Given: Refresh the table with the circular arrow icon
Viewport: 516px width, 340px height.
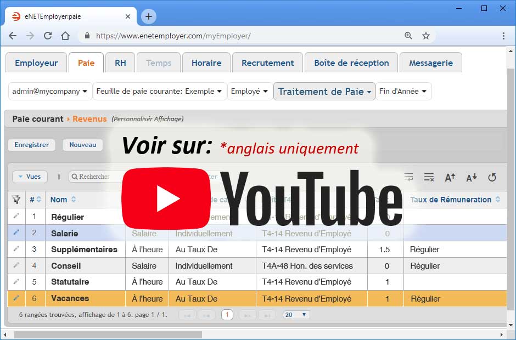Looking at the screenshot, I should point(492,177).
